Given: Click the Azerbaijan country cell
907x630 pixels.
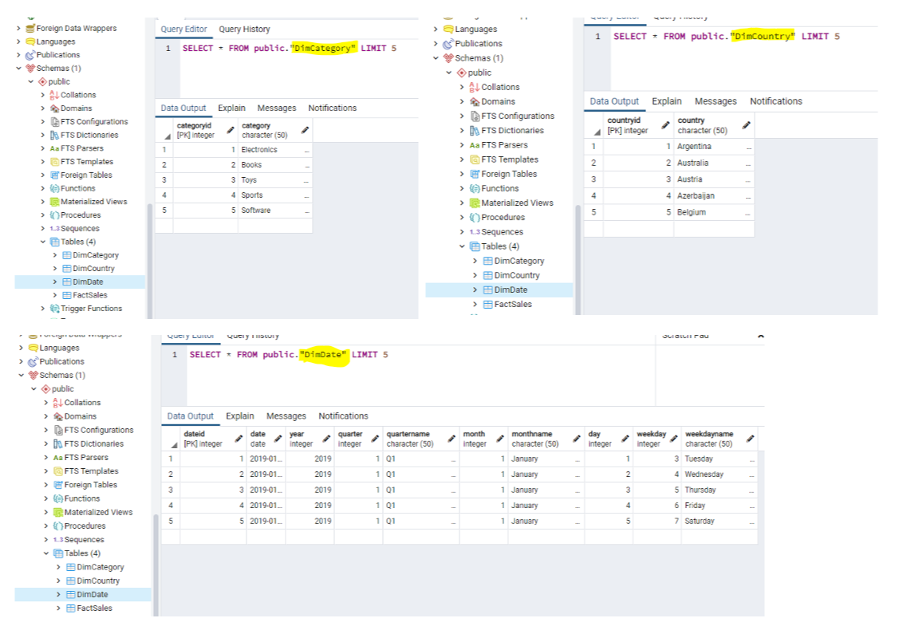Looking at the screenshot, I should click(x=714, y=195).
